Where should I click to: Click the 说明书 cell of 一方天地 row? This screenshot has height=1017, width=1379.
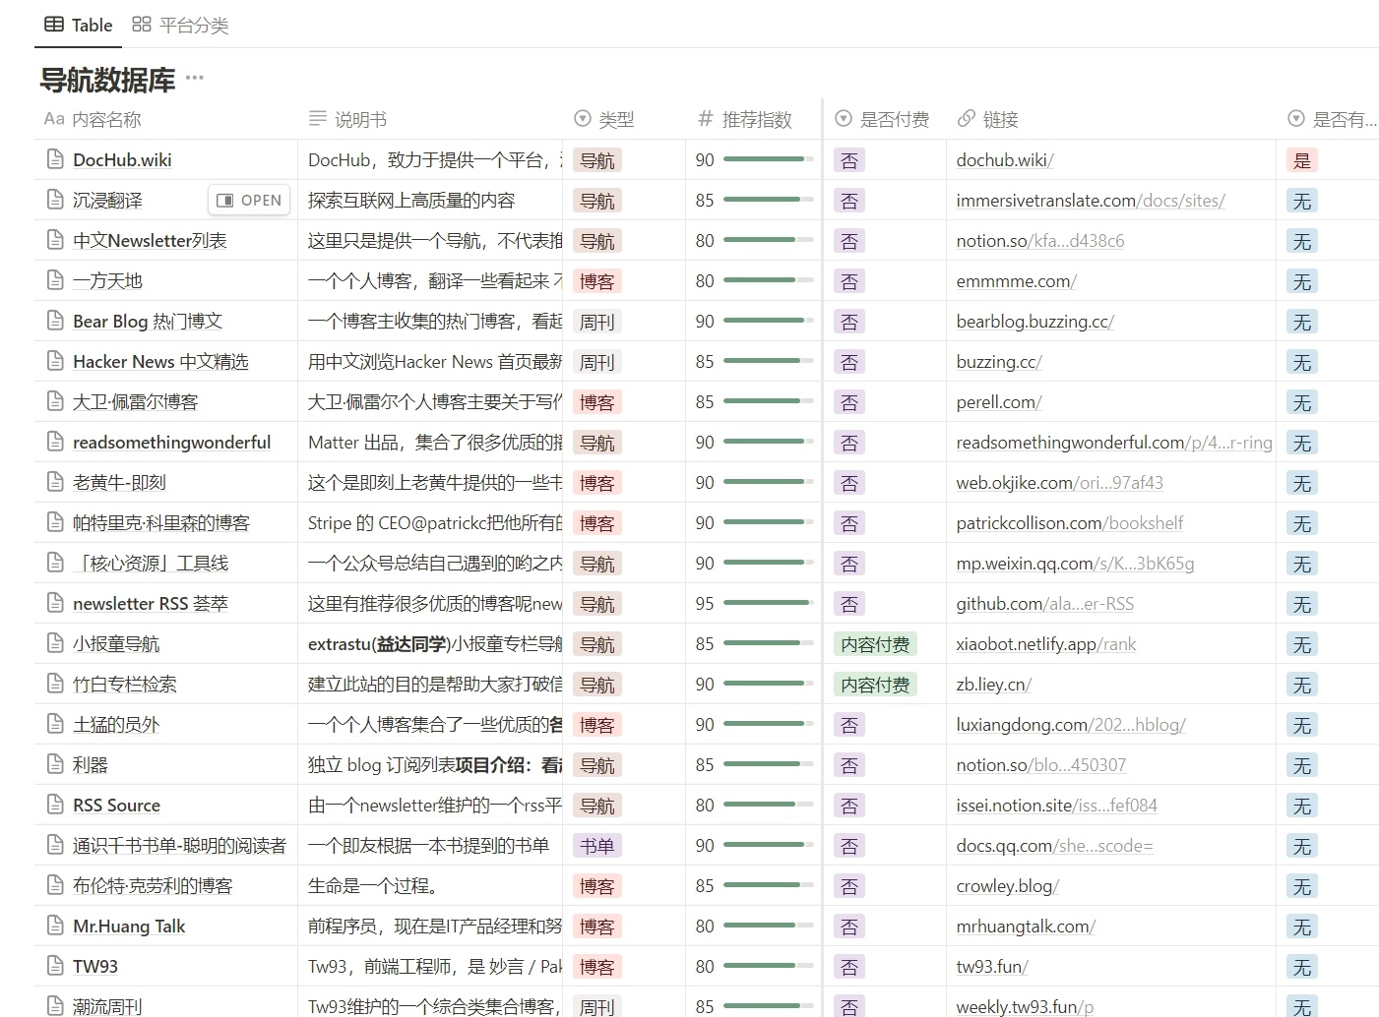pos(430,280)
